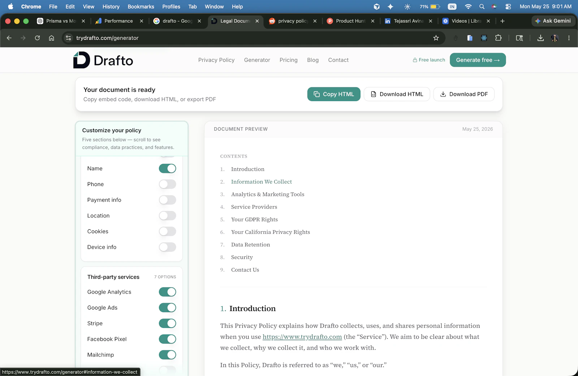
Task: Open the Wi-Fi status menu
Action: 468,7
